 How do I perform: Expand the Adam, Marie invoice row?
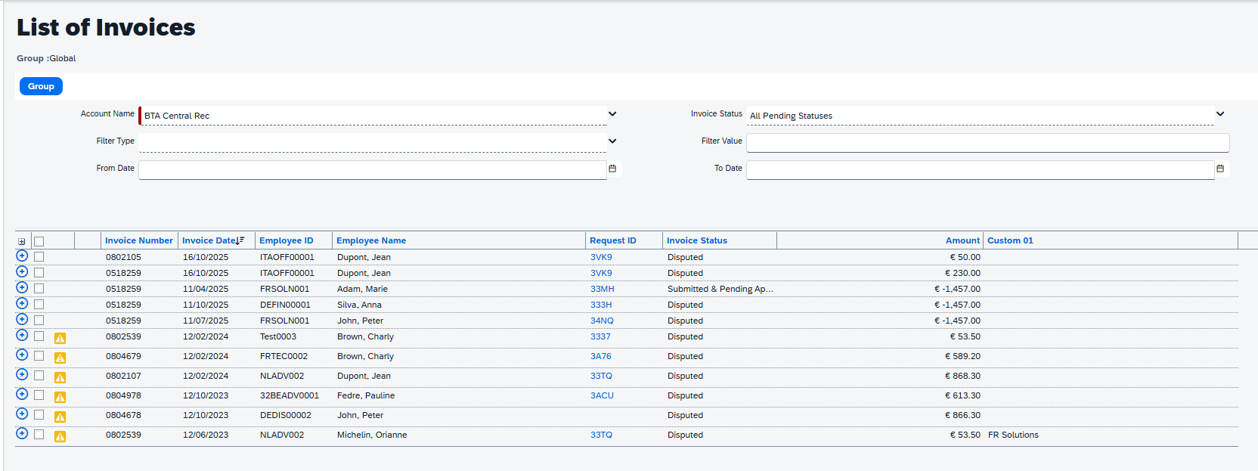[22, 287]
